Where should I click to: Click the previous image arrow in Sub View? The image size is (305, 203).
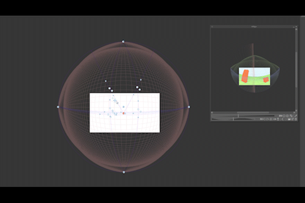[x=282, y=119]
